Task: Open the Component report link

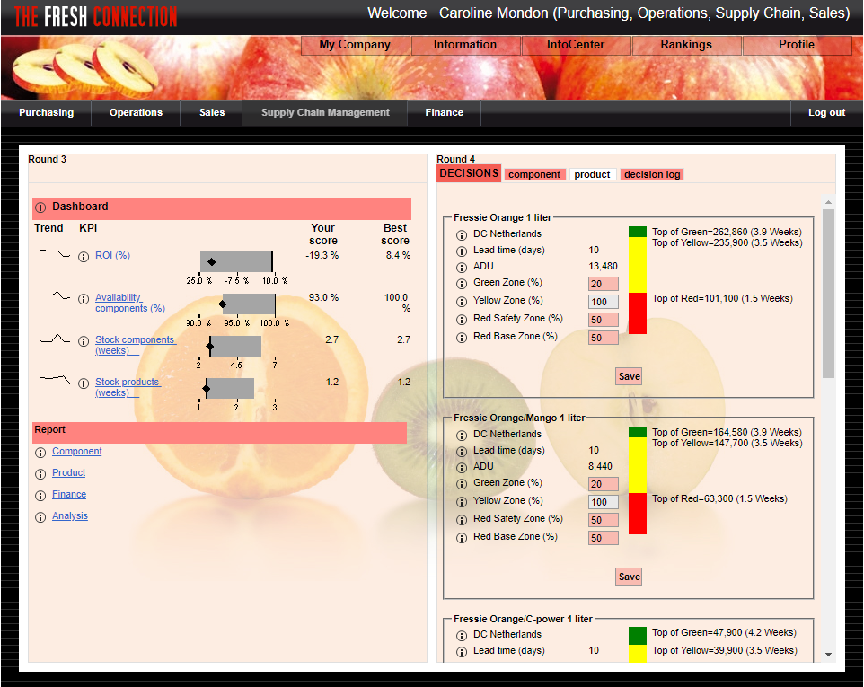Action: click(77, 451)
